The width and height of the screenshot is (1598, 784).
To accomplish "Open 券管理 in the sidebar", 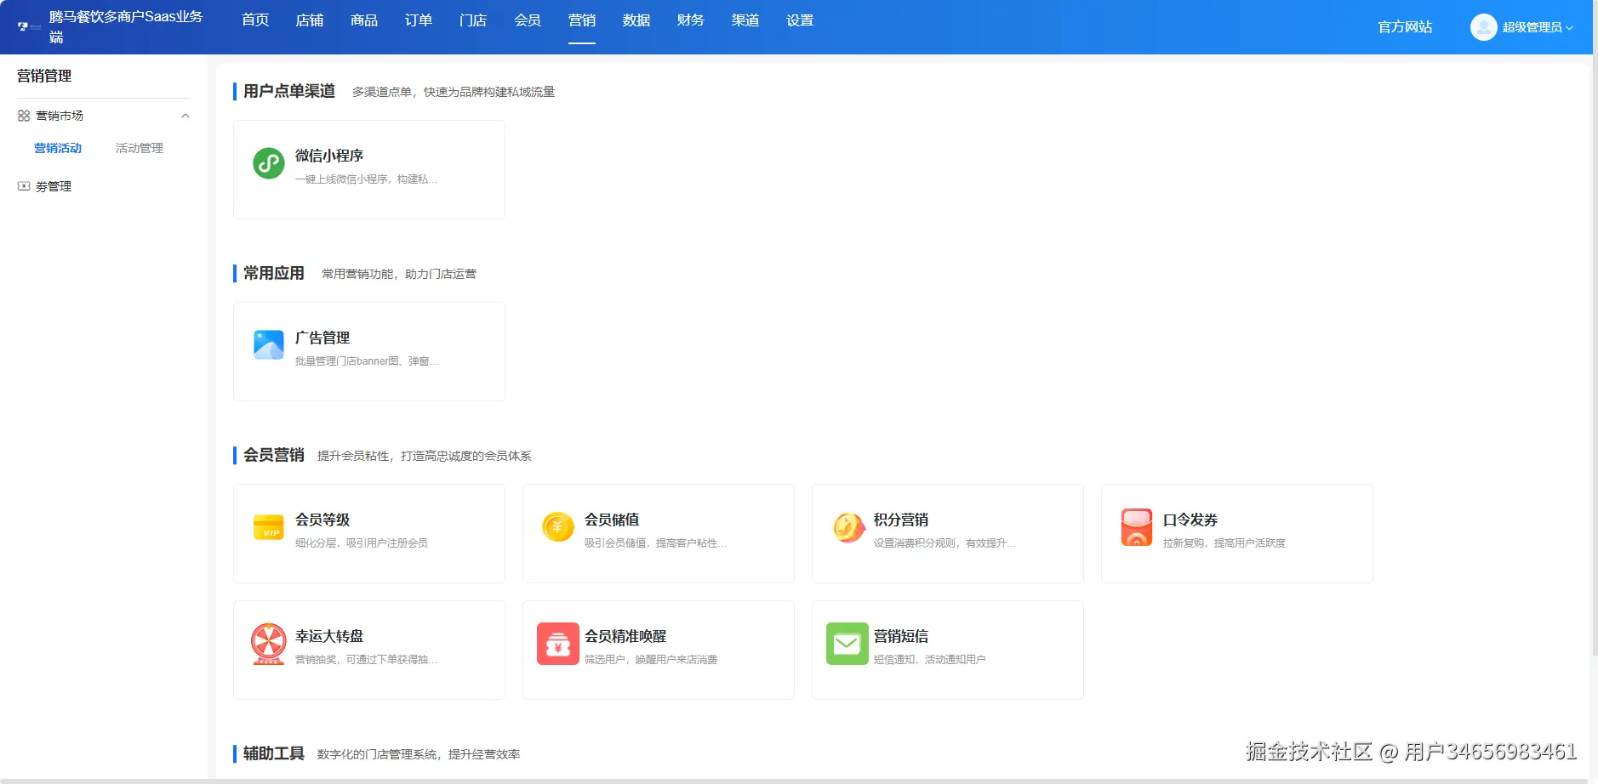I will (x=54, y=186).
